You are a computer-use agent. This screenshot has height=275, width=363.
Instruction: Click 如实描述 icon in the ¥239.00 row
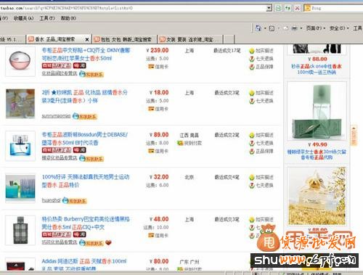252,51
